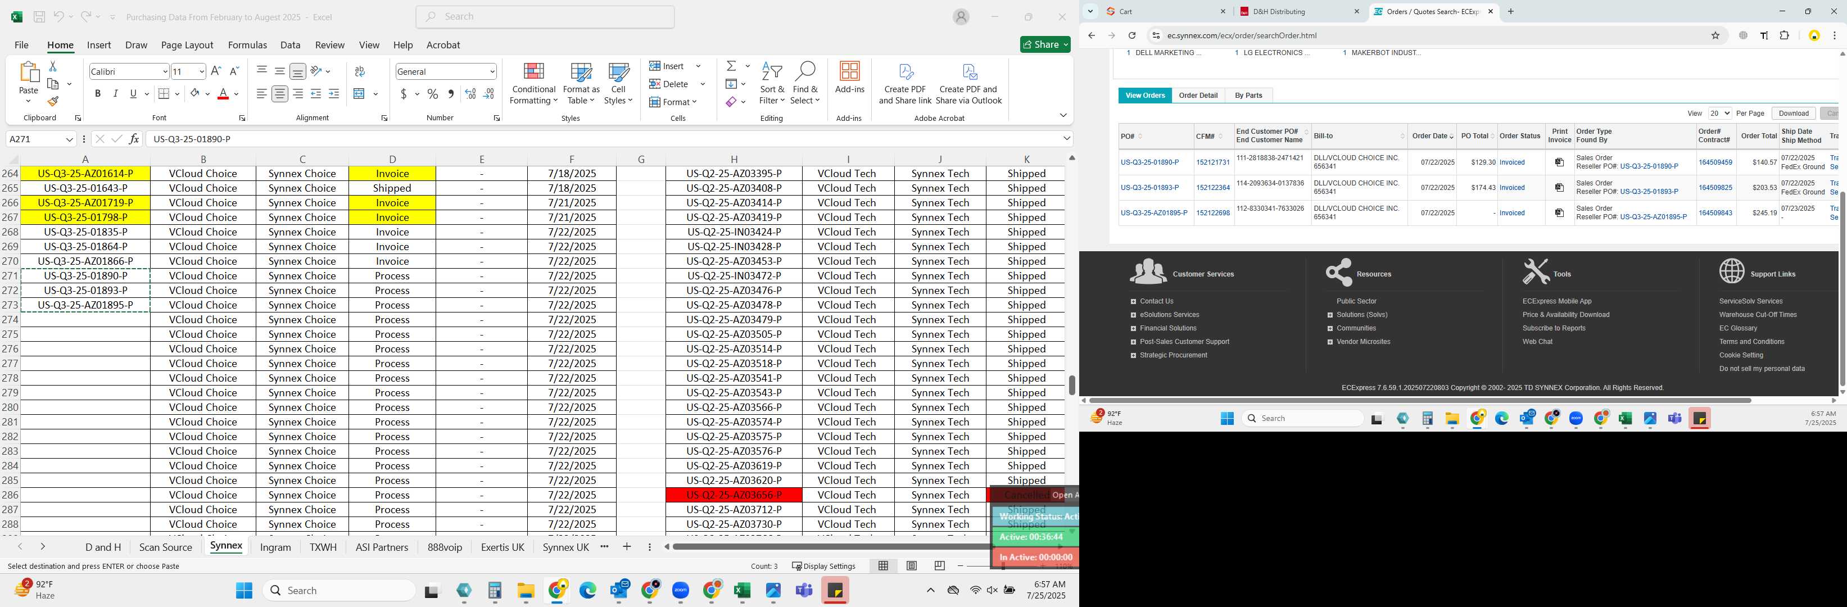The image size is (1847, 607).
Task: Open CFM# link 152121731
Action: [x=1212, y=162]
